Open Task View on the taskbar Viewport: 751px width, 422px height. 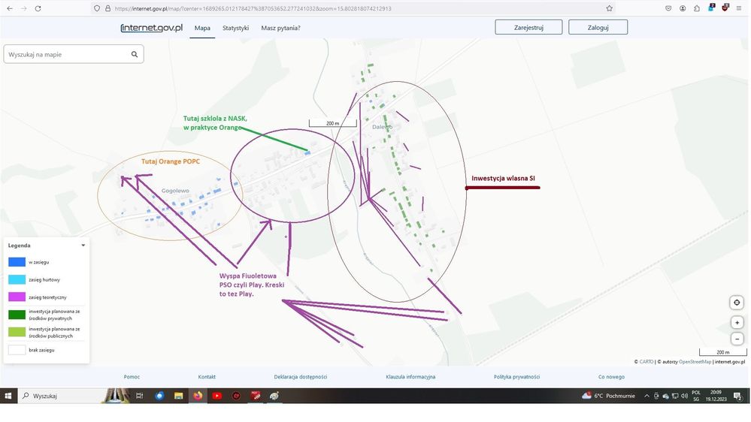tap(140, 396)
